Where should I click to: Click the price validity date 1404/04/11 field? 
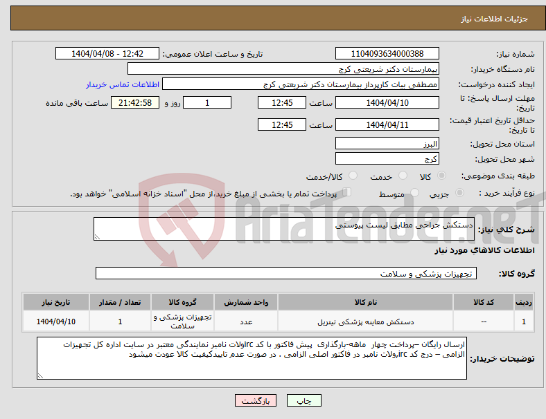tap(387, 124)
